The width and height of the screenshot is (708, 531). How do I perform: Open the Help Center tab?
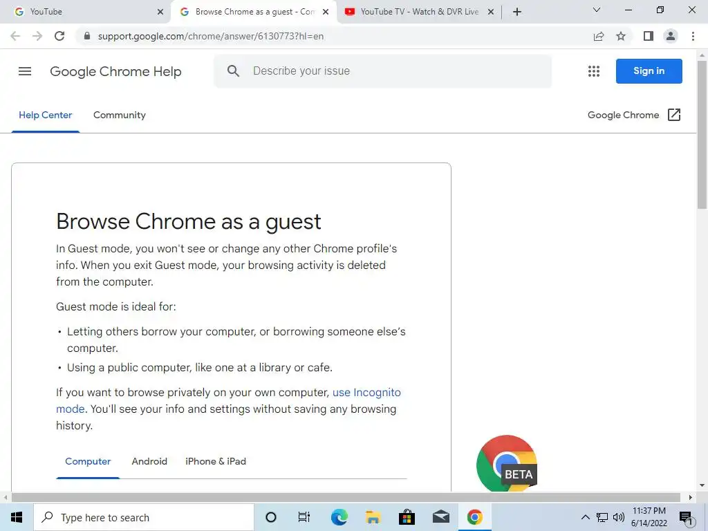click(x=45, y=115)
